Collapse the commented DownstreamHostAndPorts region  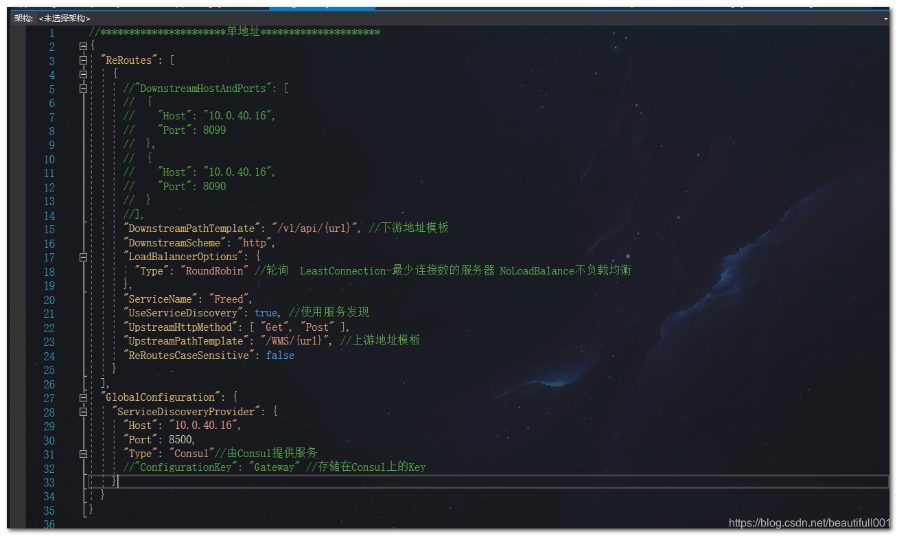[x=84, y=89]
